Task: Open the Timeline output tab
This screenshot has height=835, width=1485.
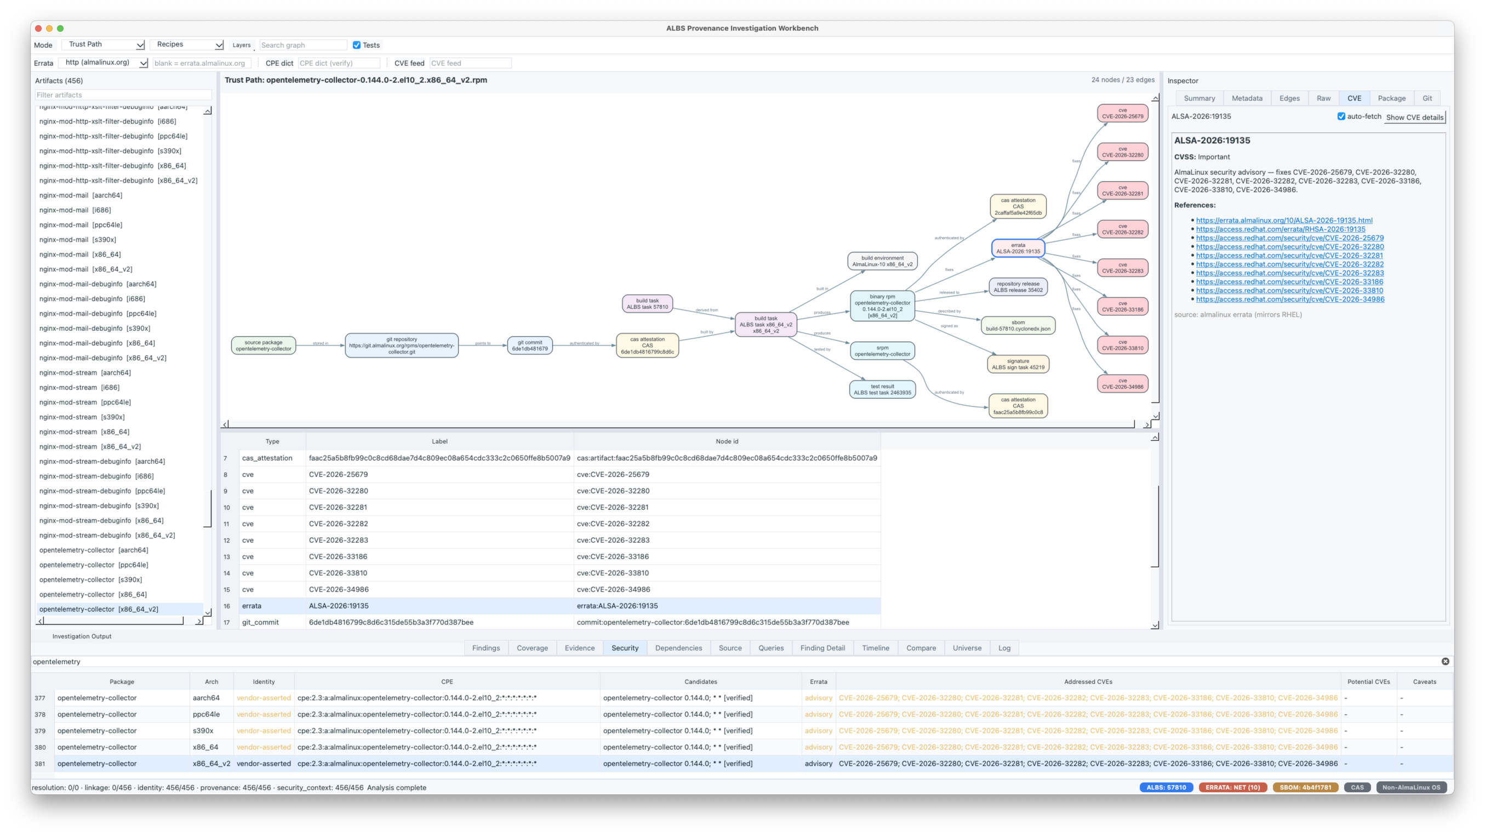Action: (x=875, y=648)
